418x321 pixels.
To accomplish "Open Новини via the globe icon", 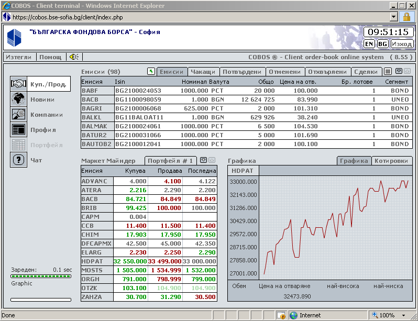I will 19,99.
